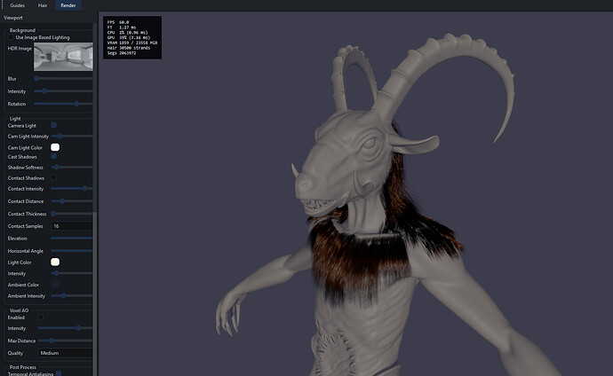Viewport: 613px width, 376px height.
Task: Set the Contact Thickness slider
Action: (x=72, y=214)
